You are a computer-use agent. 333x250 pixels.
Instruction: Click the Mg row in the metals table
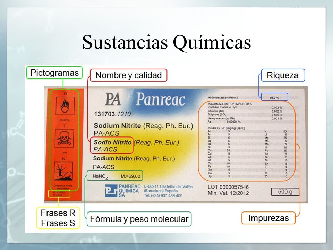point(276,138)
